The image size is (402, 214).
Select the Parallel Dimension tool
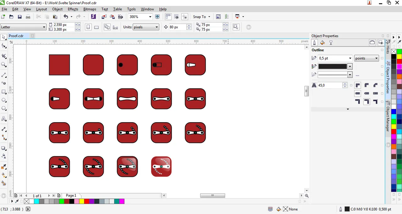(x=4, y=129)
